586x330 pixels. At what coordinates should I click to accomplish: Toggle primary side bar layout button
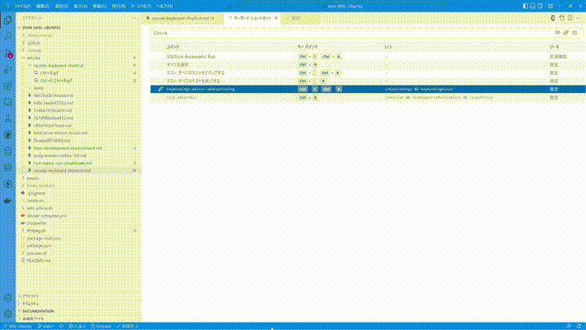[526, 6]
